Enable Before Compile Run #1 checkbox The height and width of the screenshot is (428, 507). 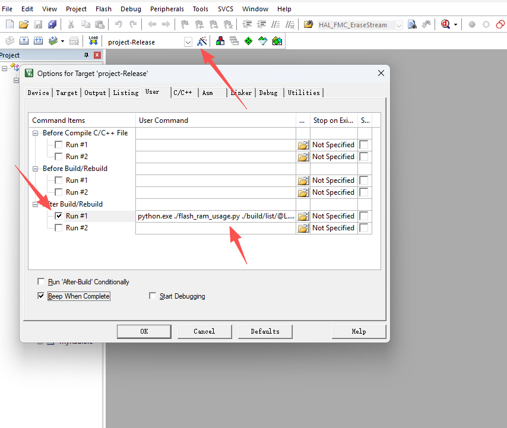(59, 145)
